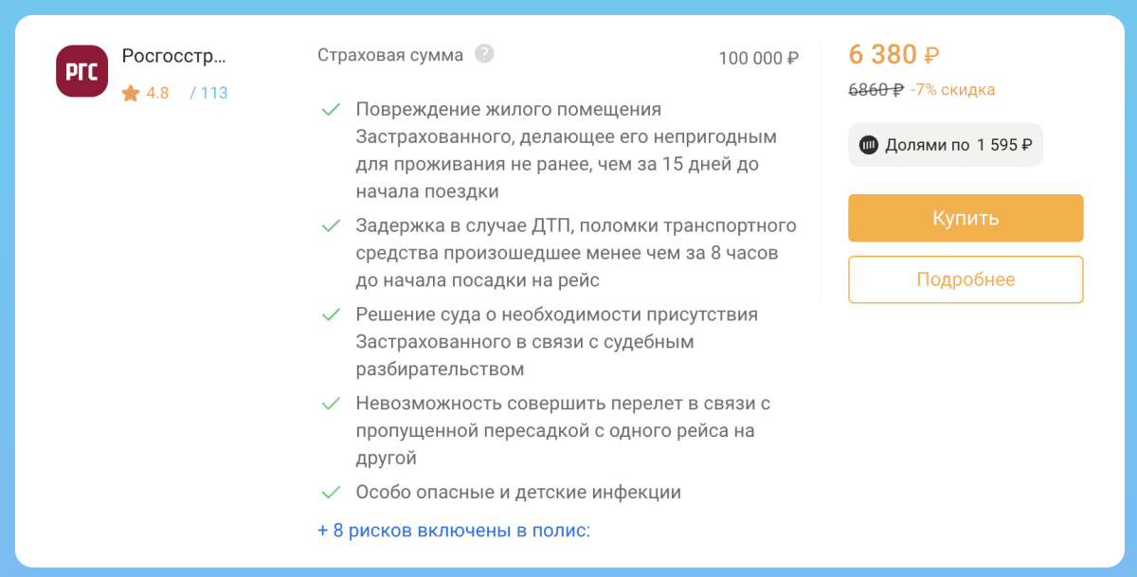The width and height of the screenshot is (1137, 577).
Task: Open the Подробнее details button
Action: [x=966, y=279]
